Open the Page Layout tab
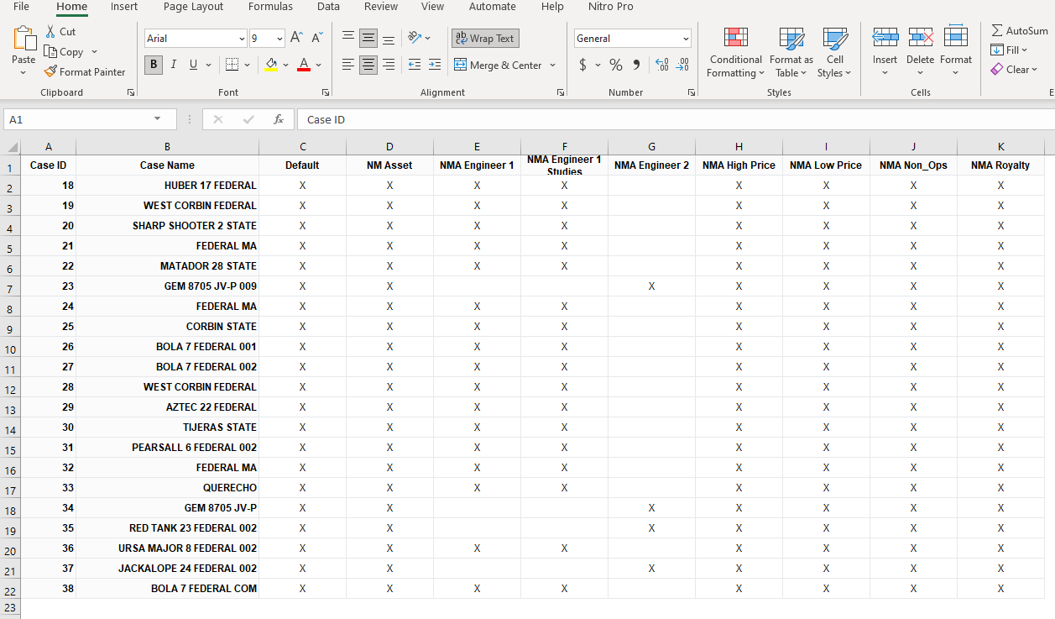Screen dimensions: 1055x619 [x=193, y=7]
